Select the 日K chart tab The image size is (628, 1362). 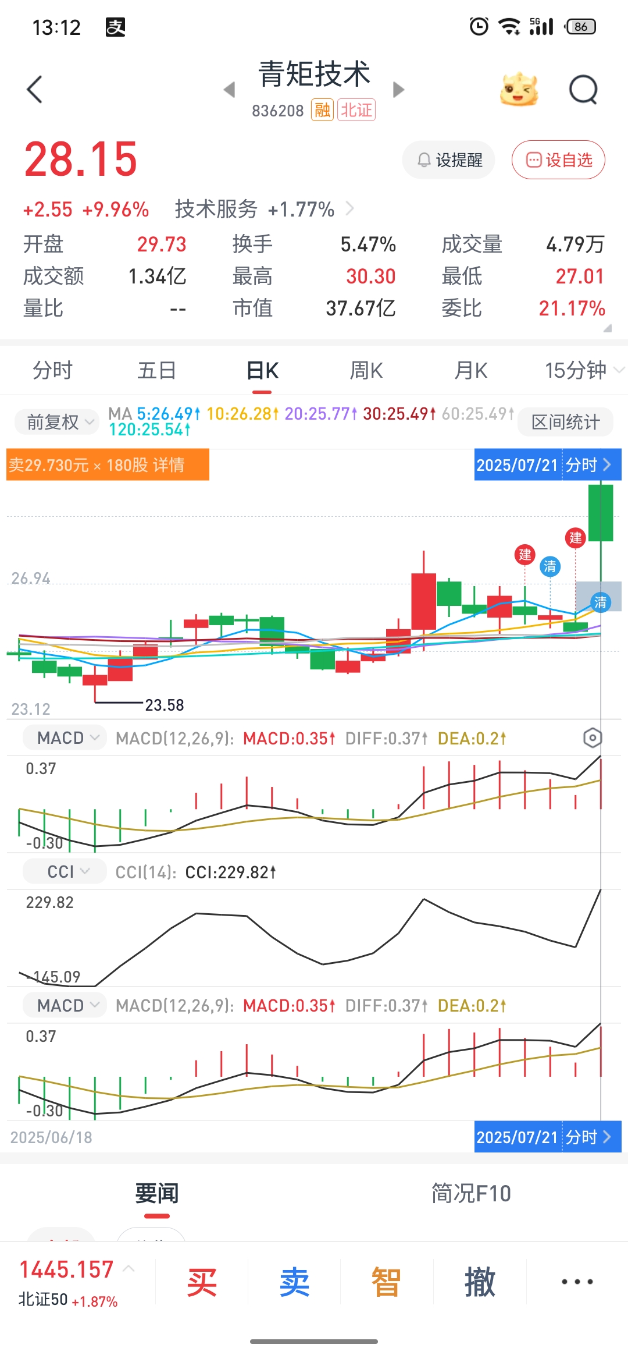point(263,370)
